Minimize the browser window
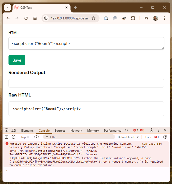172x184 pixels. coord(141,7)
